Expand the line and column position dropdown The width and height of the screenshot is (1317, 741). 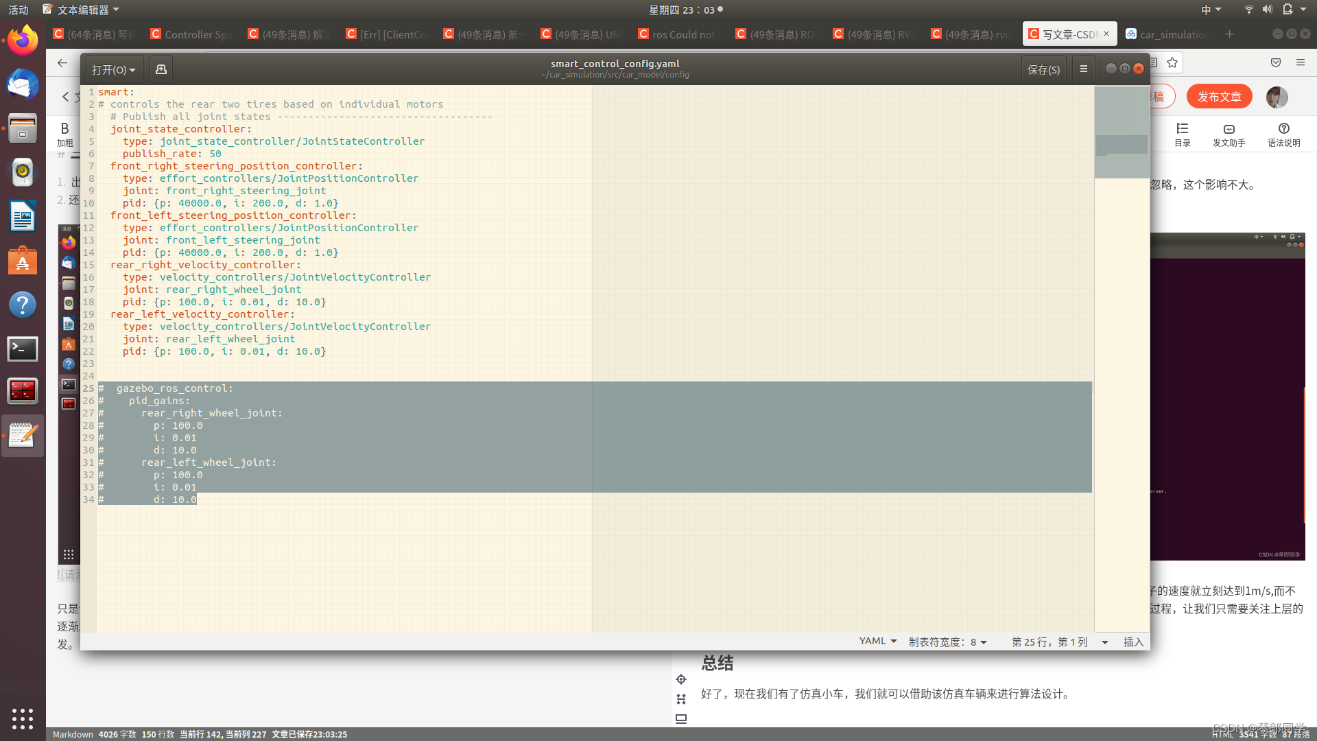[x=1060, y=642]
